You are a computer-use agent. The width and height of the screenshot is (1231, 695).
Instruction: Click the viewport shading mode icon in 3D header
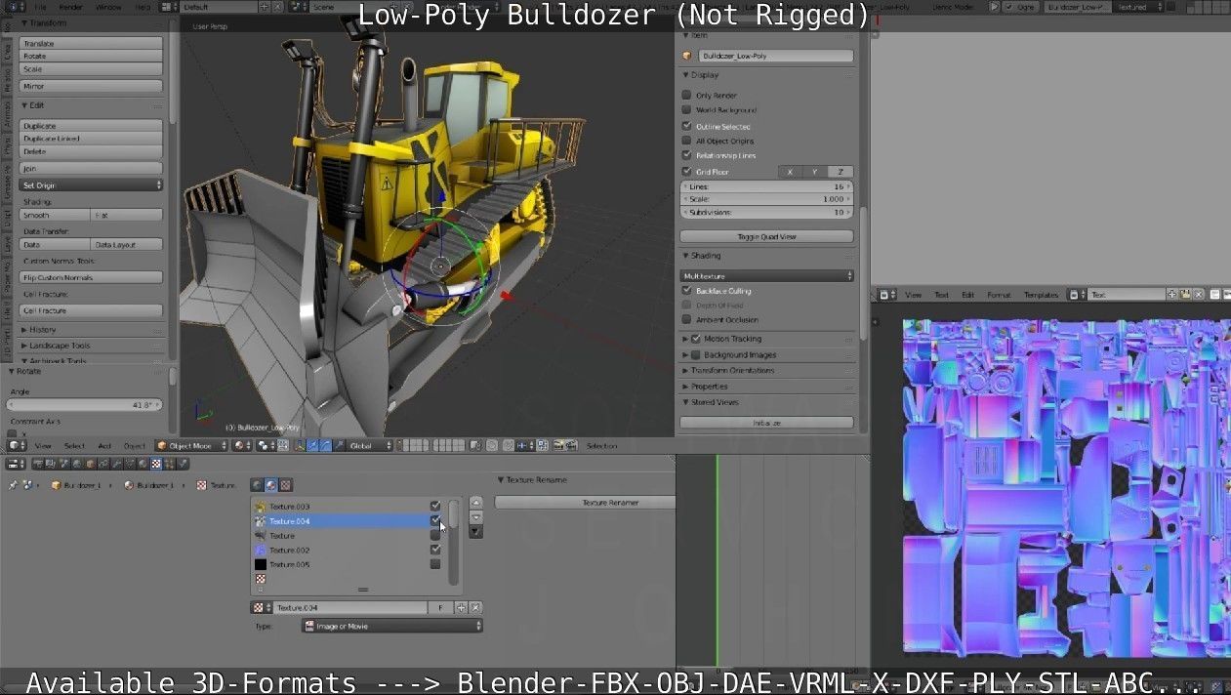[240, 445]
